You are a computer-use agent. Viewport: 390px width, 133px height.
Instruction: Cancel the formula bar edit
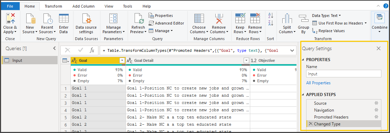[x=67, y=50]
